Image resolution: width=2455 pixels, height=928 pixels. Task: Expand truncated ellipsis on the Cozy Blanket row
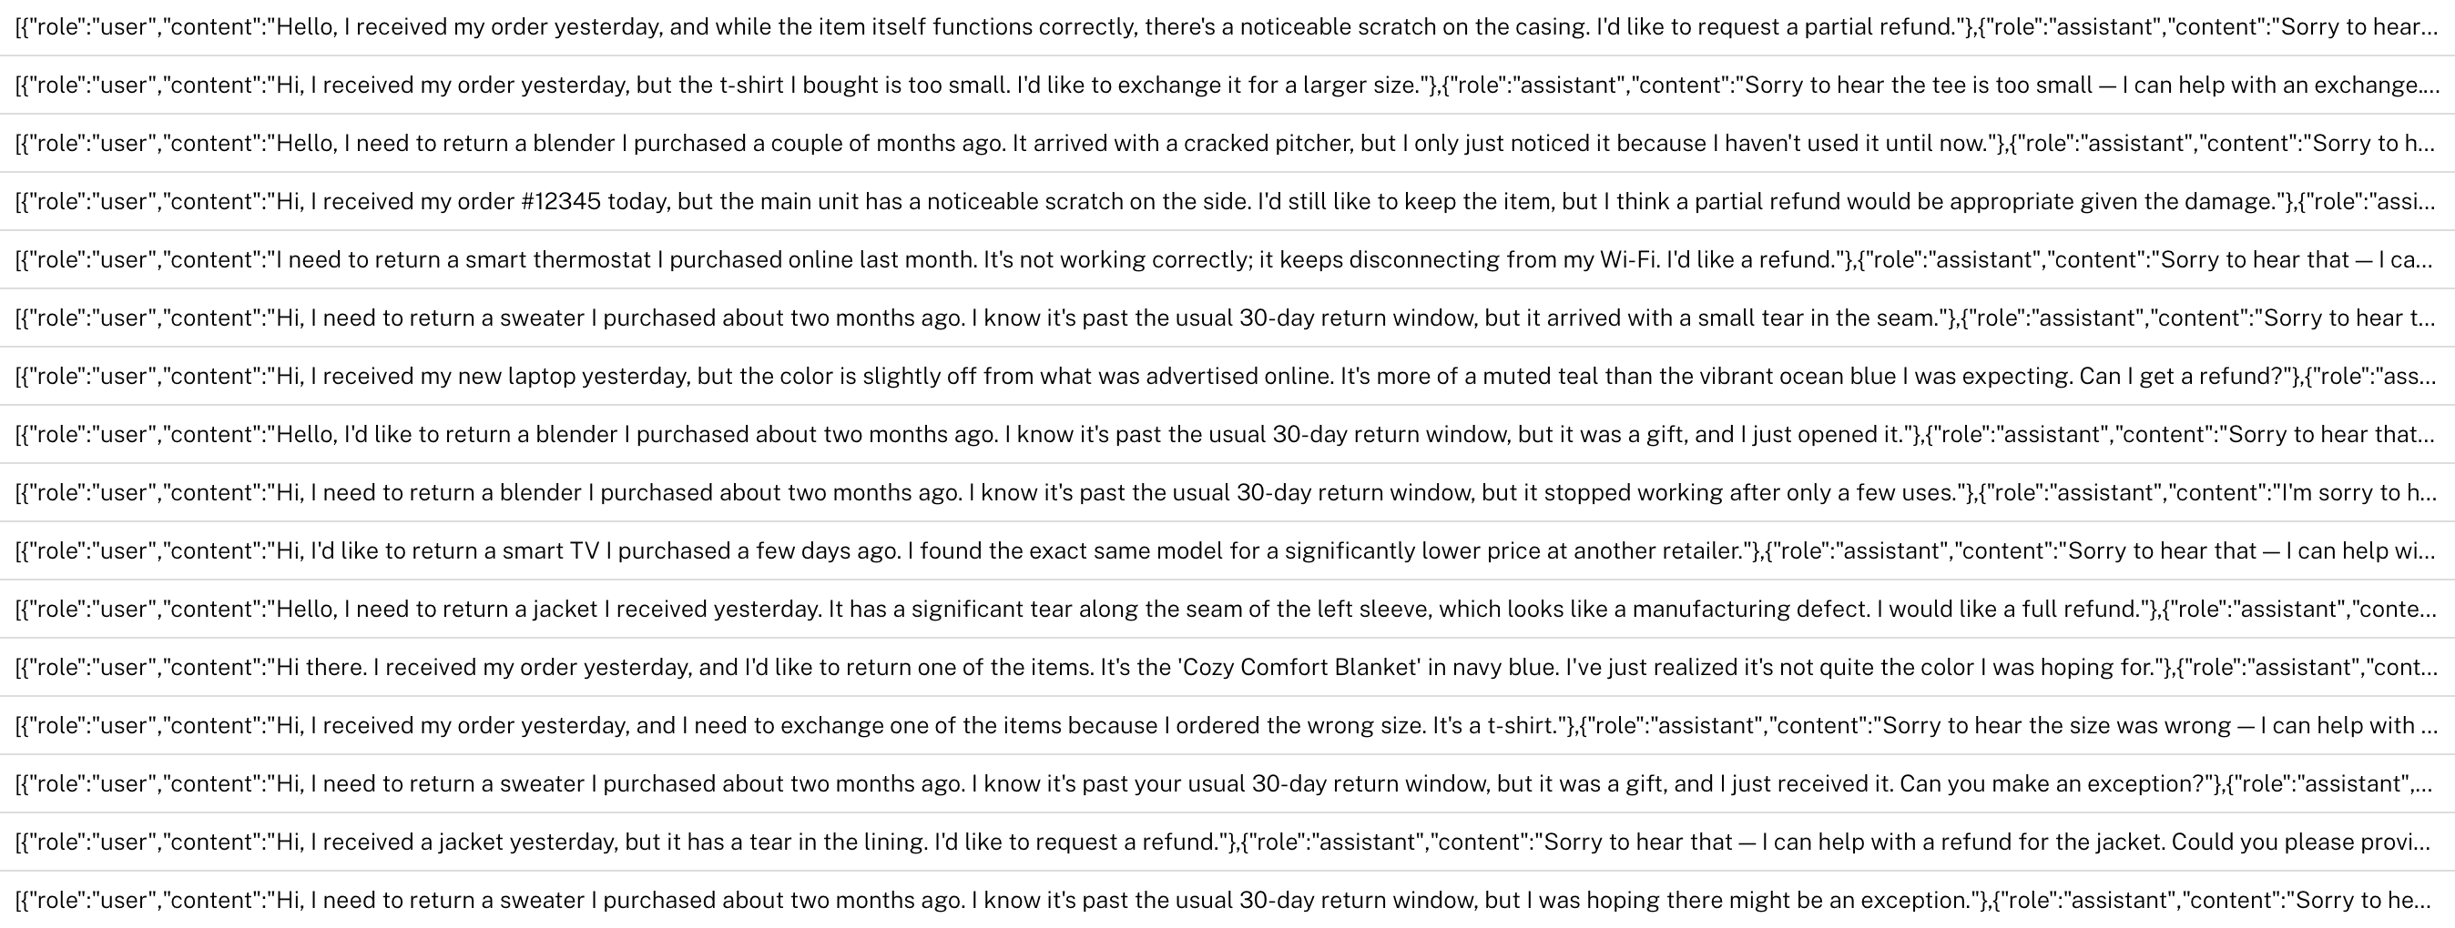tap(2426, 668)
